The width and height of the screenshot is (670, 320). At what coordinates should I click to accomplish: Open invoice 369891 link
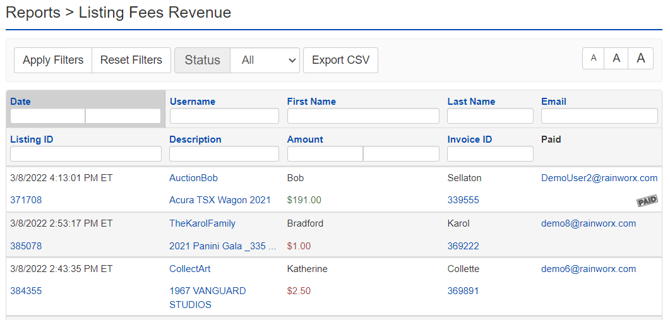[x=463, y=291]
